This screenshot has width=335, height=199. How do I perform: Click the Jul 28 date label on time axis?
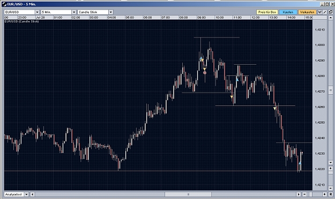40,18
